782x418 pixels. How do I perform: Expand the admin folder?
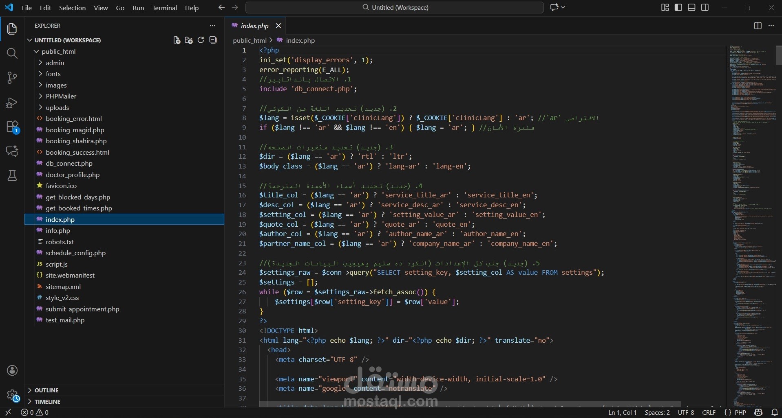coord(55,63)
